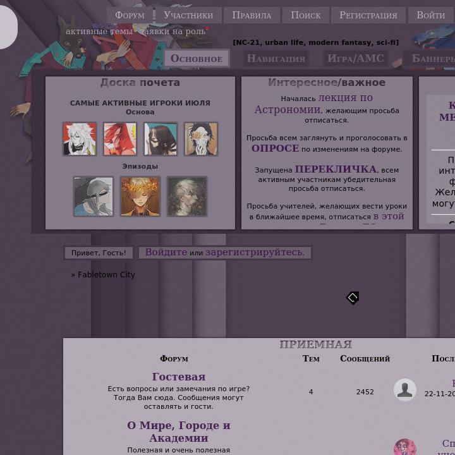The height and width of the screenshot is (455, 455).
Task: Switch to the Баннеры tab
Action: [x=430, y=58]
